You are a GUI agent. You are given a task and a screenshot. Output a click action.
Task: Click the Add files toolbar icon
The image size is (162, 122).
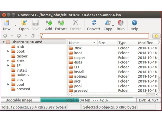(49, 23)
